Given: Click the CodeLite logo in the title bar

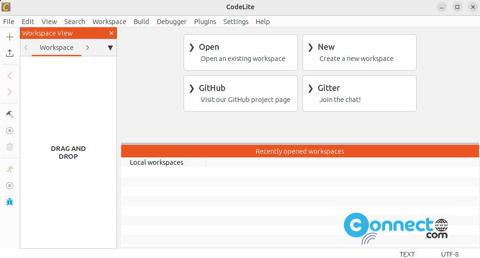Looking at the screenshot, I should pyautogui.click(x=6, y=7).
